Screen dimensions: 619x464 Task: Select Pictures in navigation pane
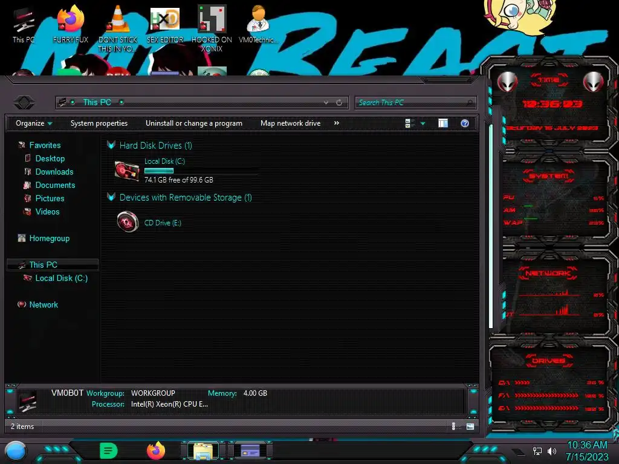50,198
